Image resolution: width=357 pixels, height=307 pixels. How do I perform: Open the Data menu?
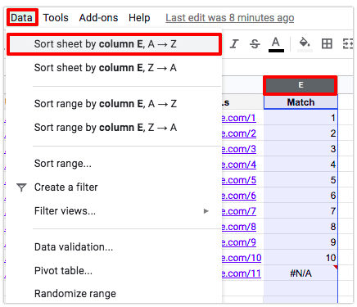[22, 18]
